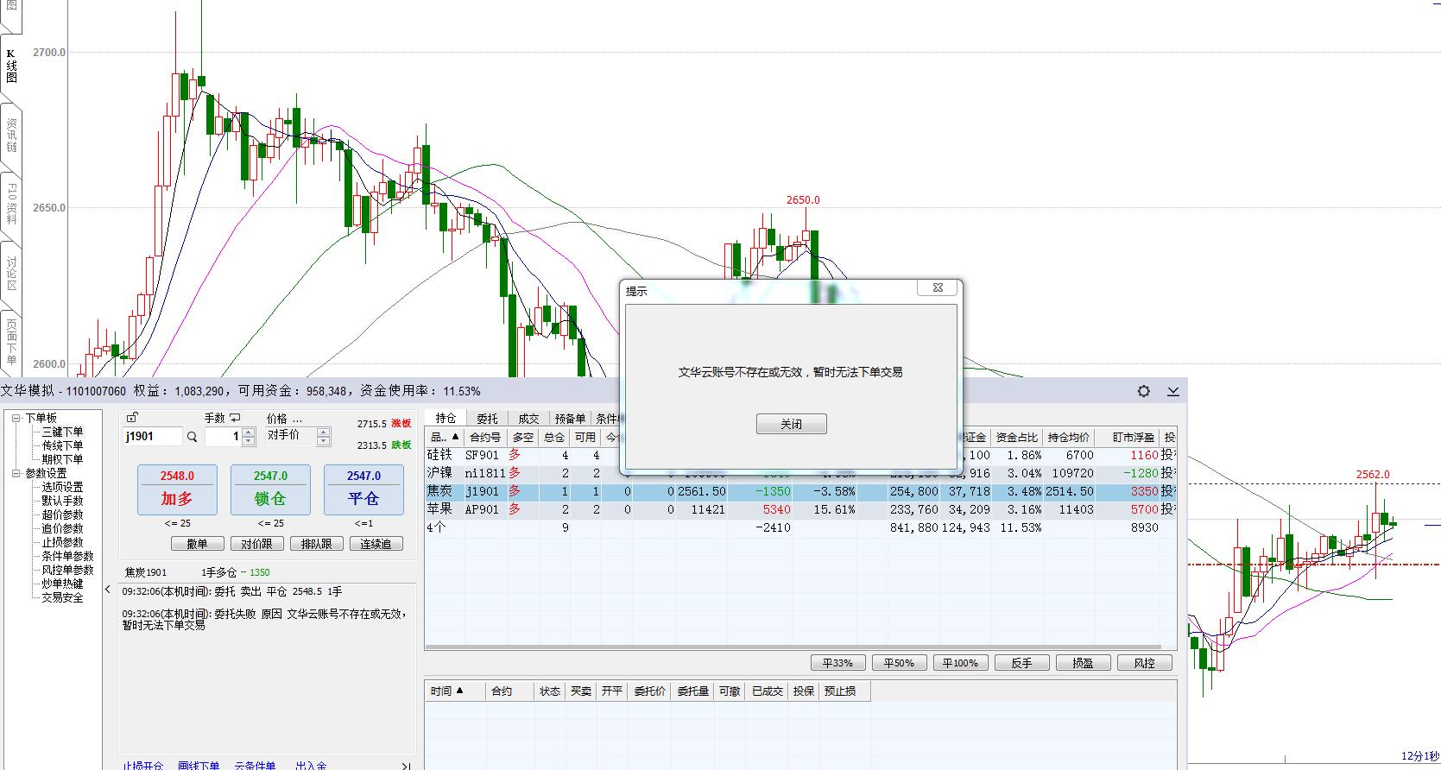
Task: Collapse the 下单板 tree node
Action: pyautogui.click(x=16, y=418)
